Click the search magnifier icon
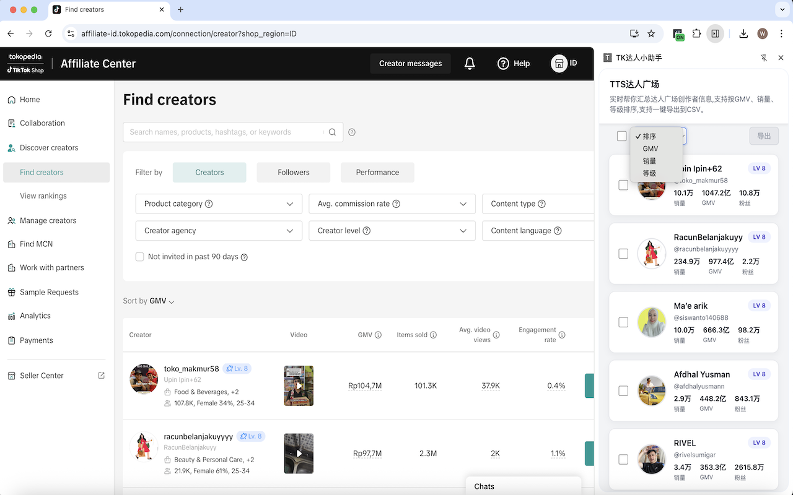The image size is (793, 495). 333,132
